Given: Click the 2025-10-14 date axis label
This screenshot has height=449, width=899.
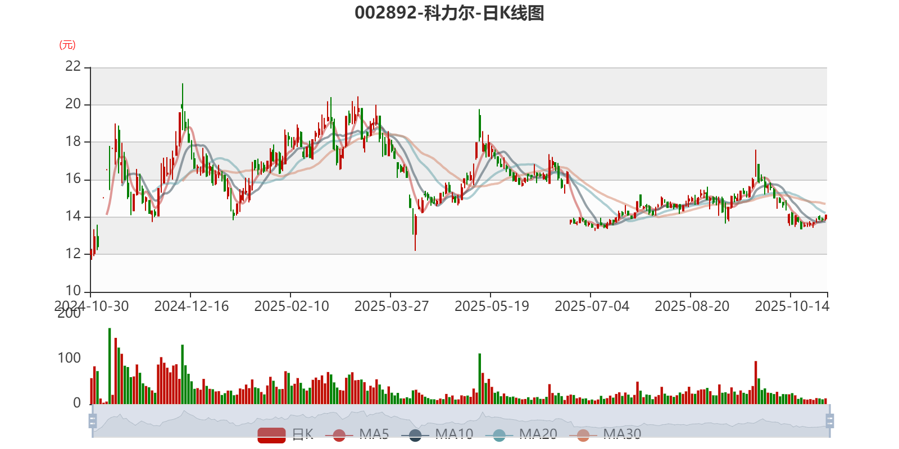Looking at the screenshot, I should click(x=792, y=306).
